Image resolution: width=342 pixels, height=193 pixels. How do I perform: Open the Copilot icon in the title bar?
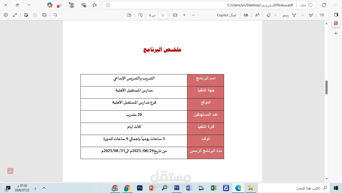pos(50,5)
